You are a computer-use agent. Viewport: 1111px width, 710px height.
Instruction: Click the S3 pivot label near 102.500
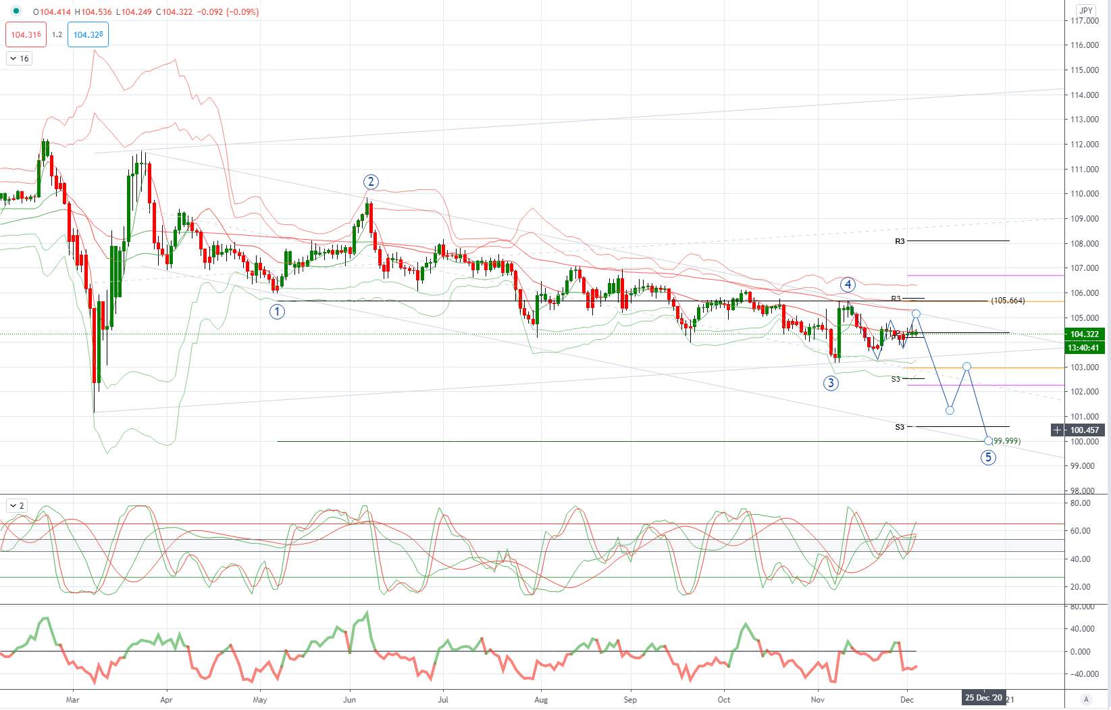896,379
